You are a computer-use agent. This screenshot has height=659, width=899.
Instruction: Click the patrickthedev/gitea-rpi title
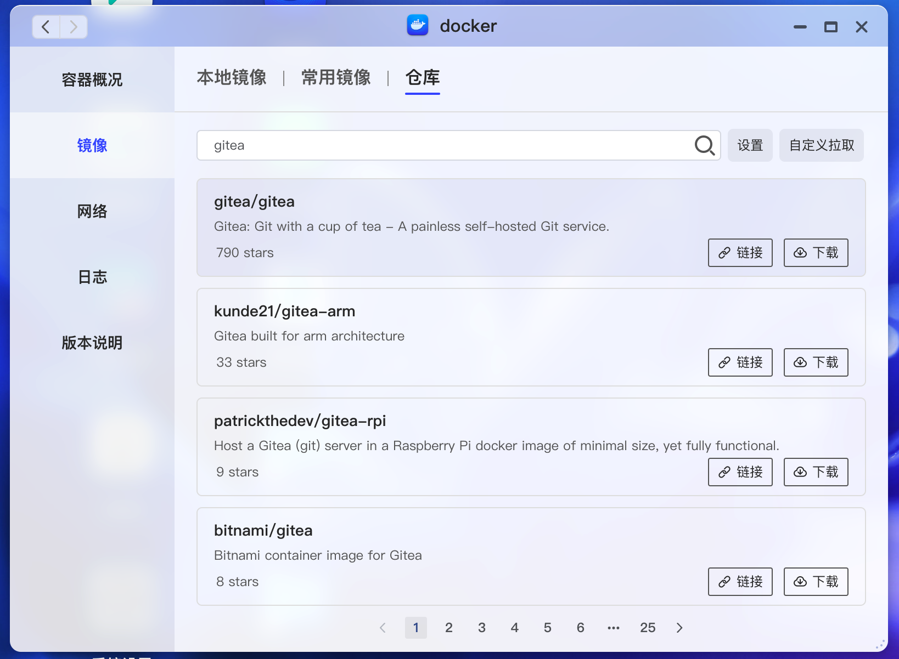pos(300,421)
